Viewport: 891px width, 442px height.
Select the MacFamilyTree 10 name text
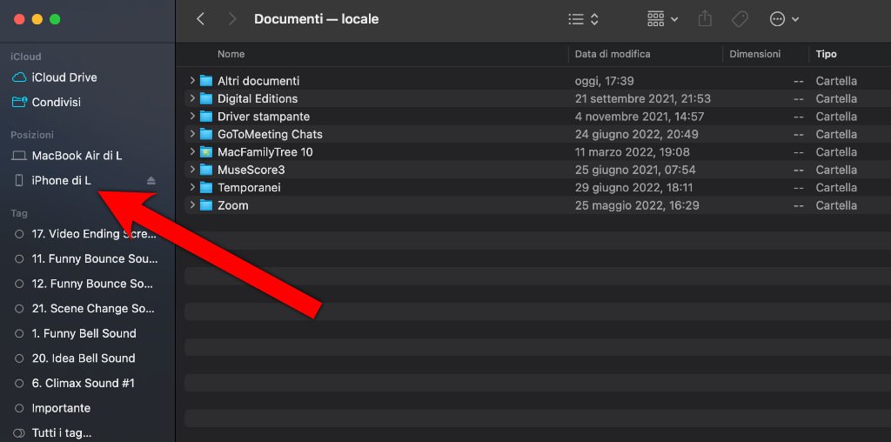(265, 151)
